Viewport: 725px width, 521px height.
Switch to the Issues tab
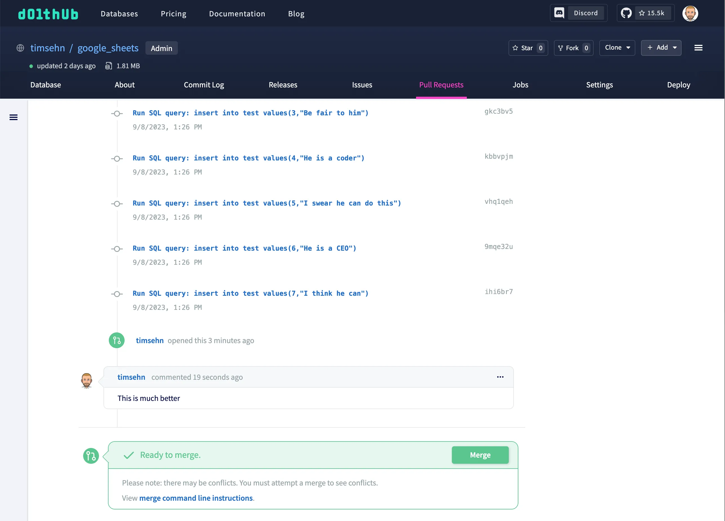coord(362,85)
